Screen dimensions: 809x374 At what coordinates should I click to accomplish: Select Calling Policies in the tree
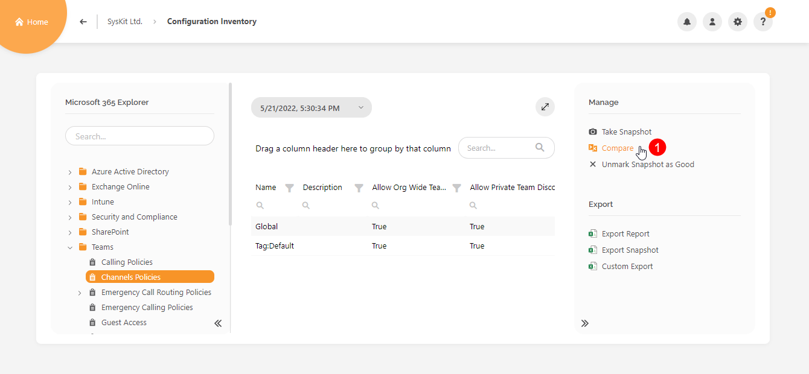point(127,262)
